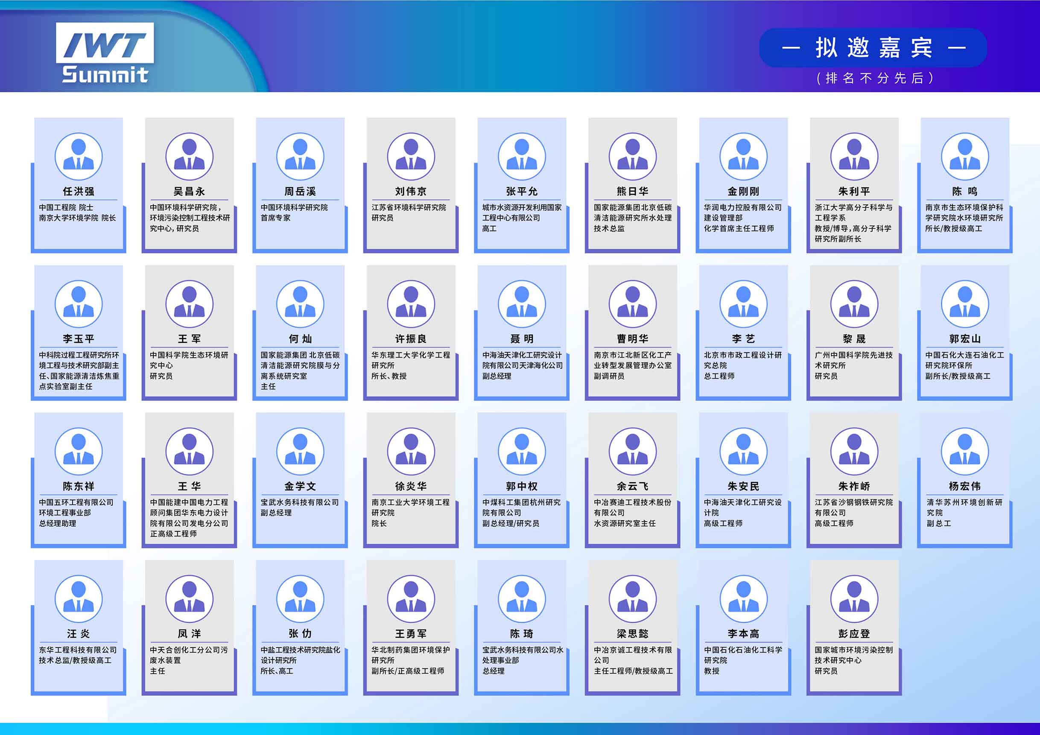Select the name 陈鸣

click(965, 192)
